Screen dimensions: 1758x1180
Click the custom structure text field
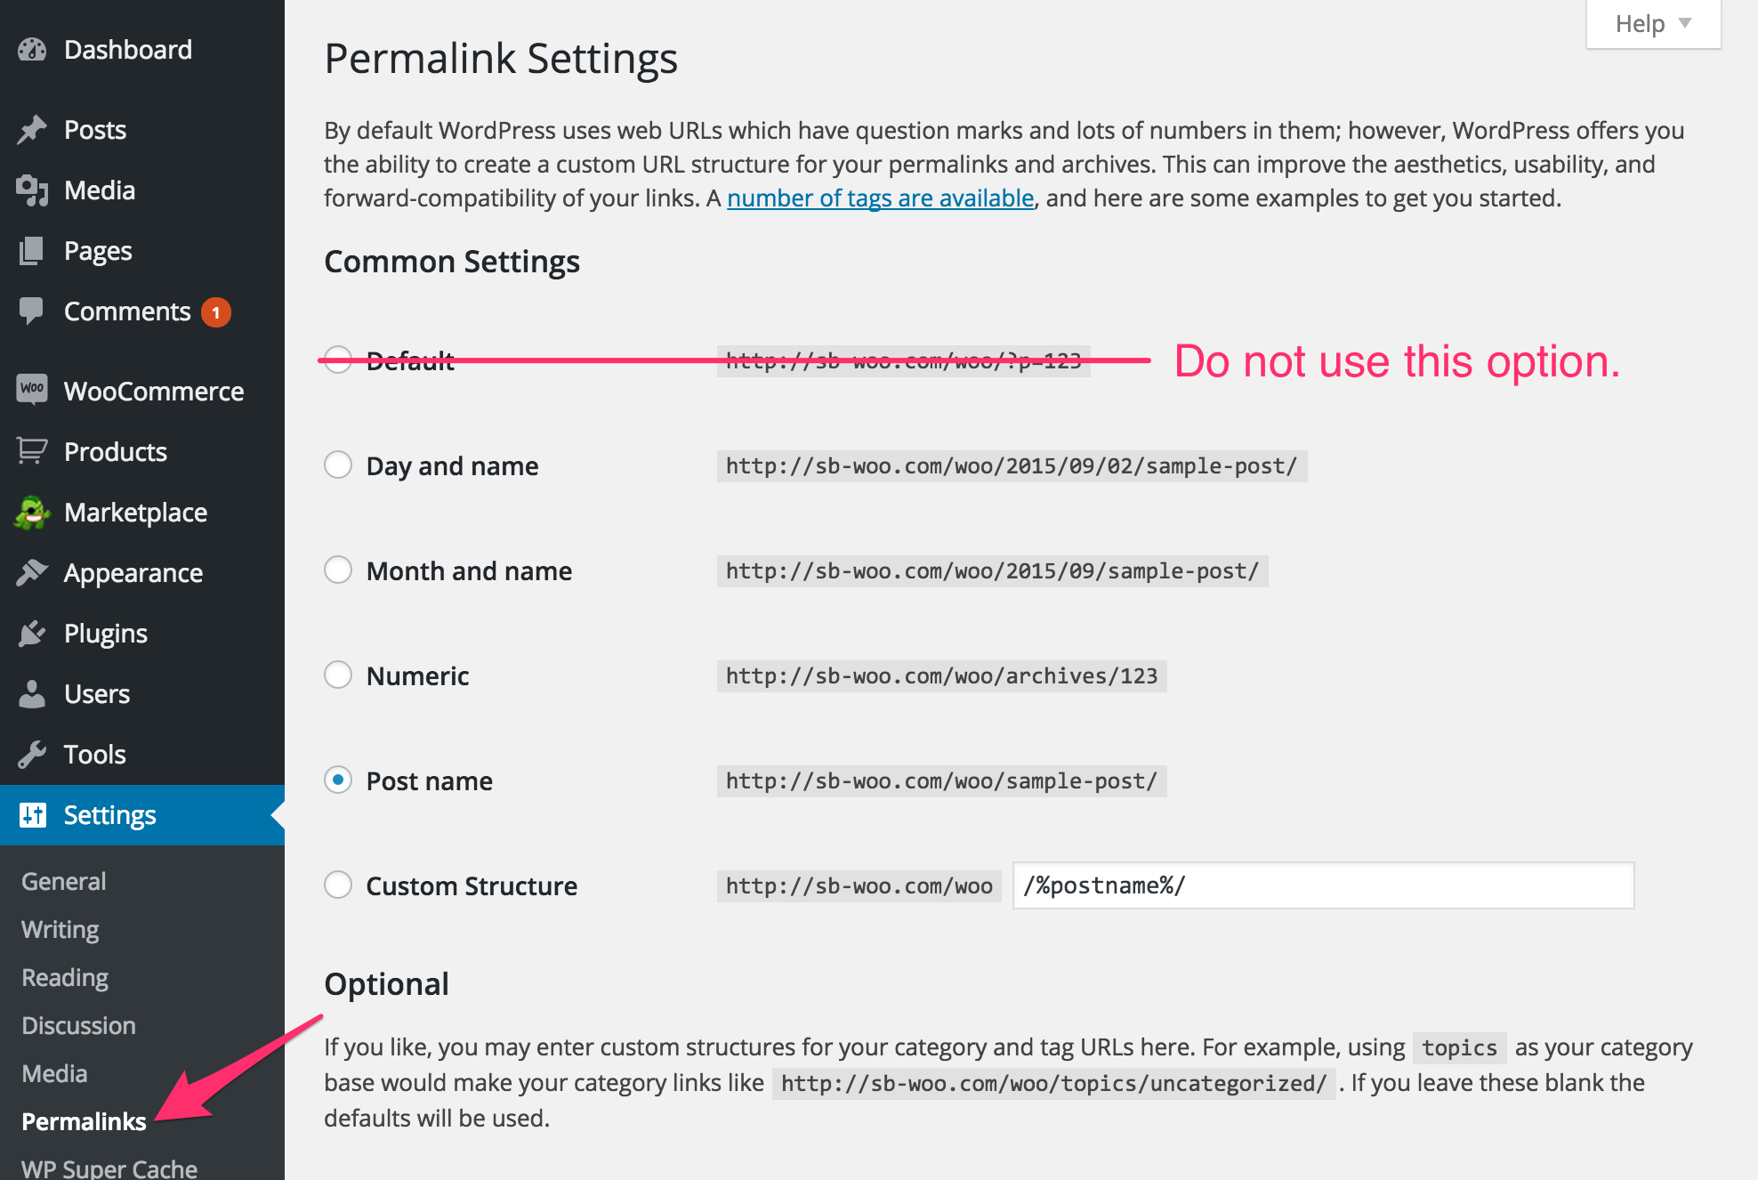pos(1323,885)
